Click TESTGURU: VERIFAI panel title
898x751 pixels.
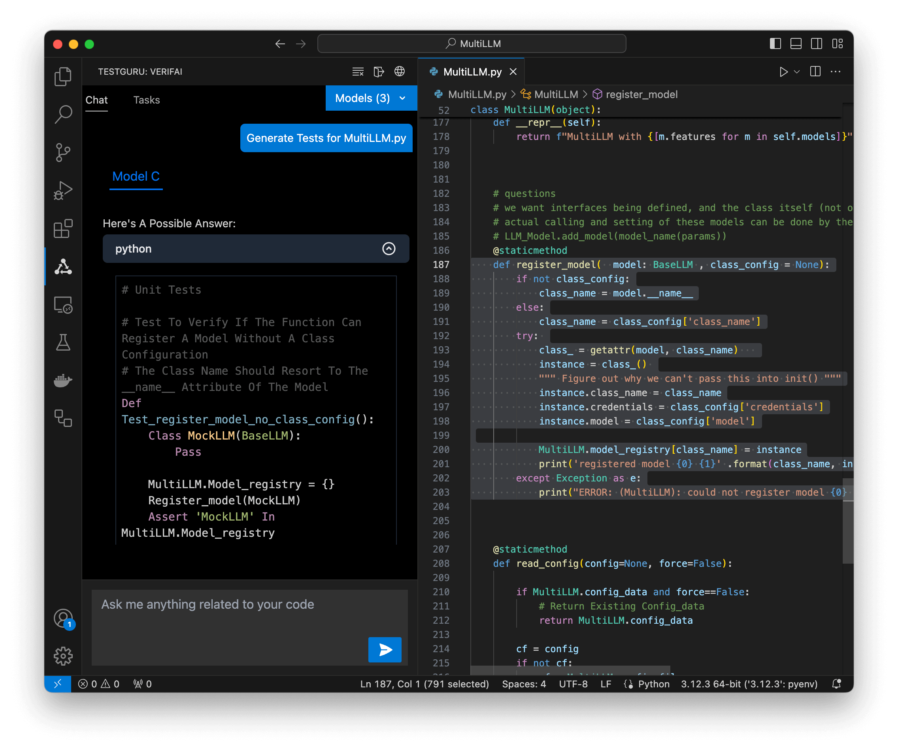click(x=140, y=72)
